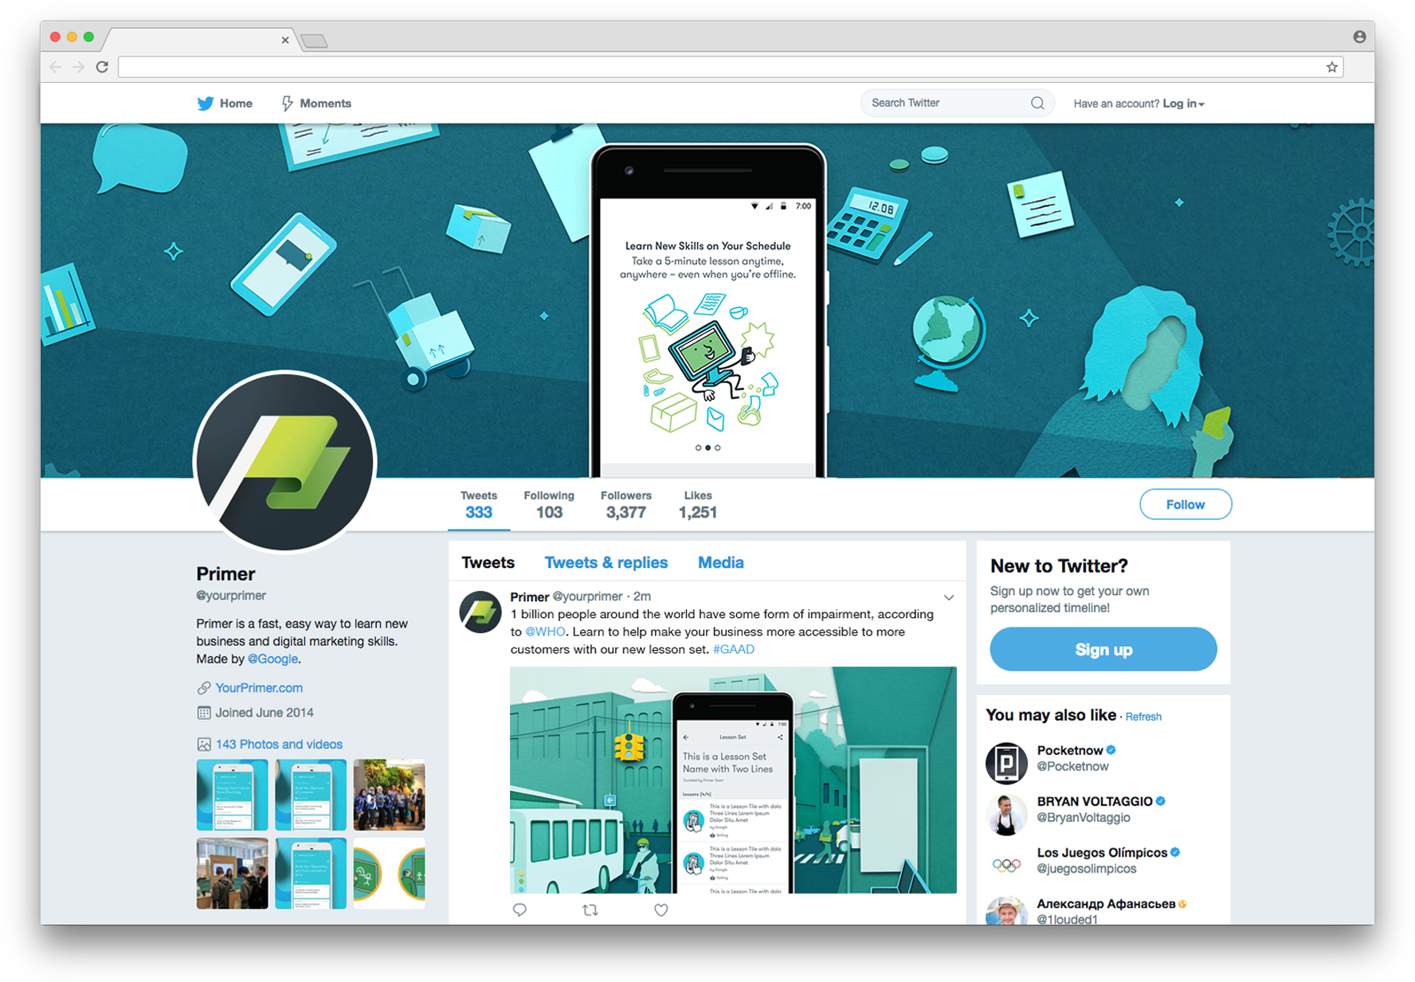
Task: Switch to the Tweets & replies tab
Action: [606, 562]
